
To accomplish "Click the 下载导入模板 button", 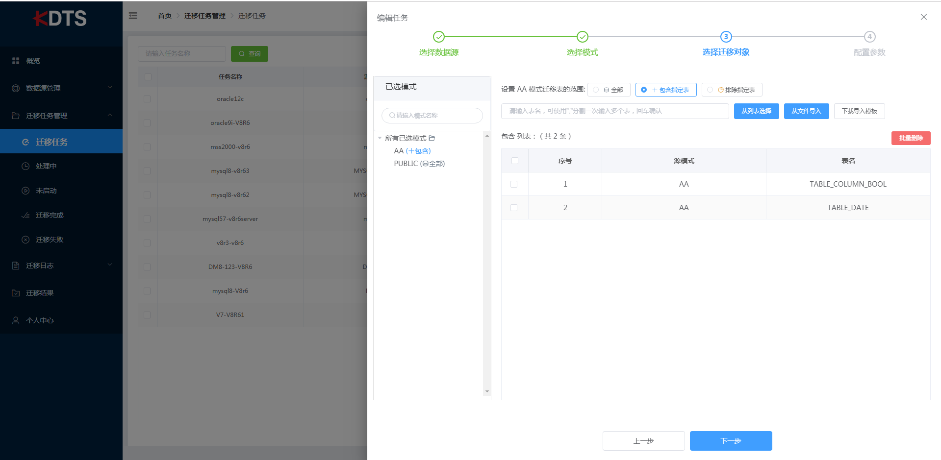I will [x=859, y=111].
